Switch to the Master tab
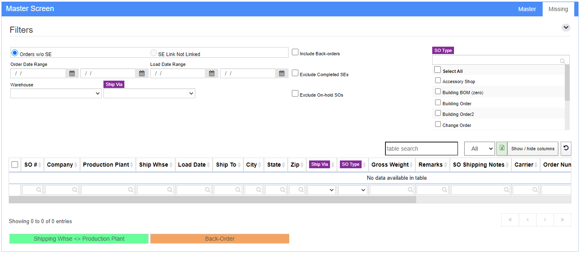 (x=527, y=9)
